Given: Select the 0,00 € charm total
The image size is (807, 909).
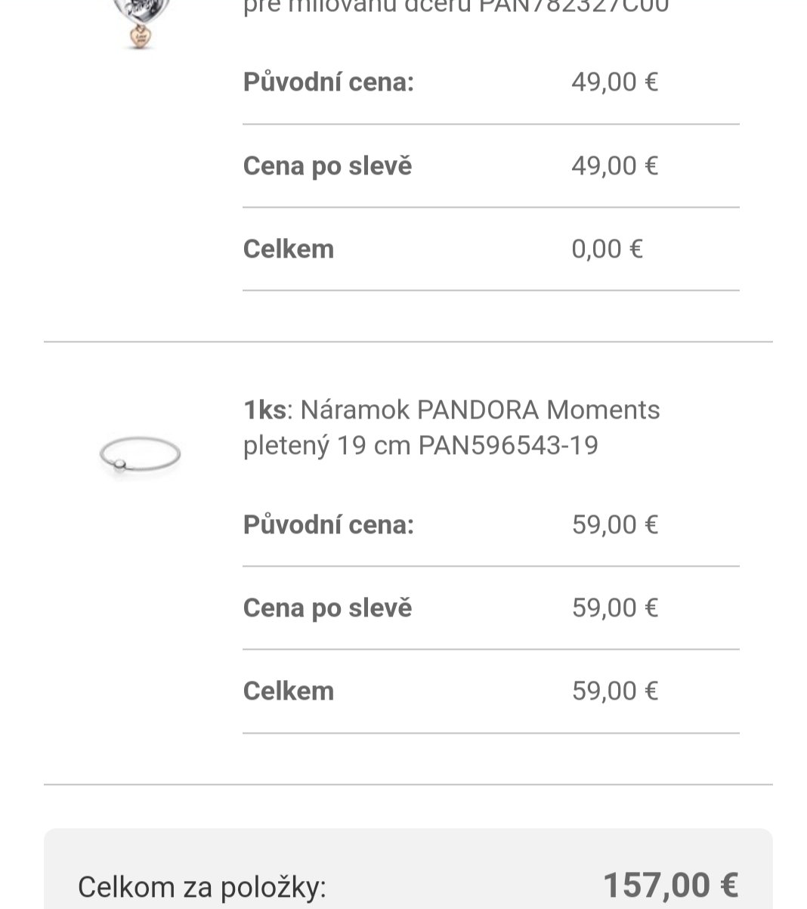Looking at the screenshot, I should pyautogui.click(x=607, y=249).
